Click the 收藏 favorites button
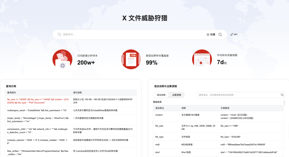This screenshot has width=289, height=157. (x=211, y=35)
